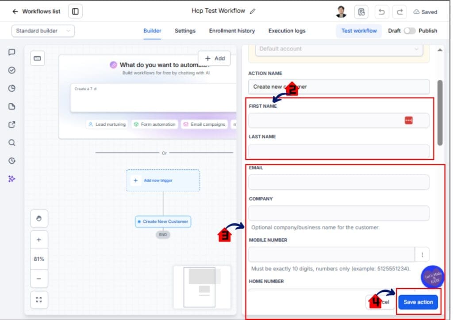Select the hand pan tool

39,218
